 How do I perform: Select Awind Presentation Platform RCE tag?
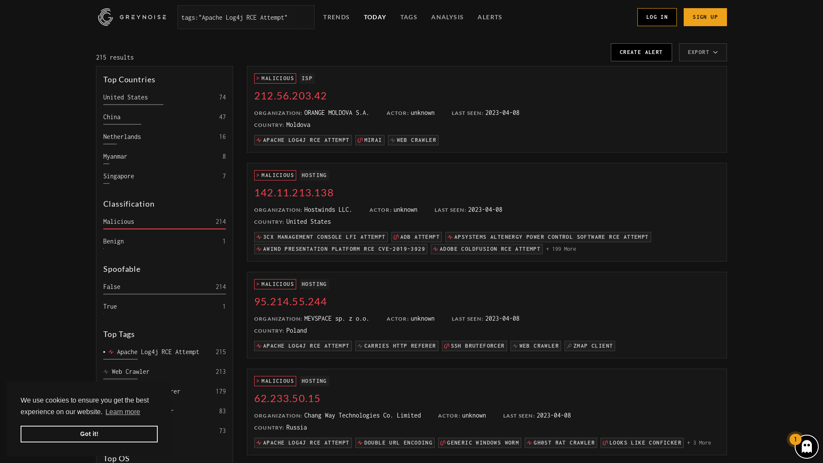(341, 249)
